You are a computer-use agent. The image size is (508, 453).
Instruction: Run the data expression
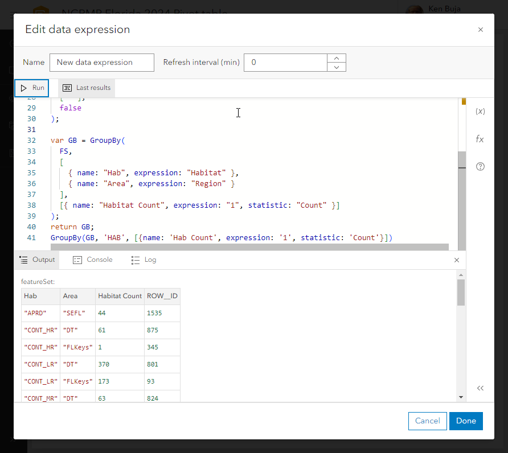point(32,88)
